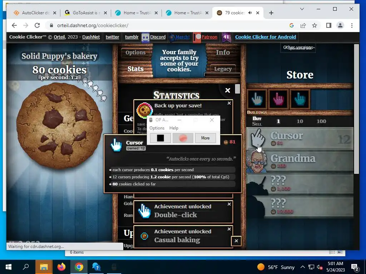Screen dimensions: 366x274
Task: Purchase a Grandma building
Action: point(300,161)
